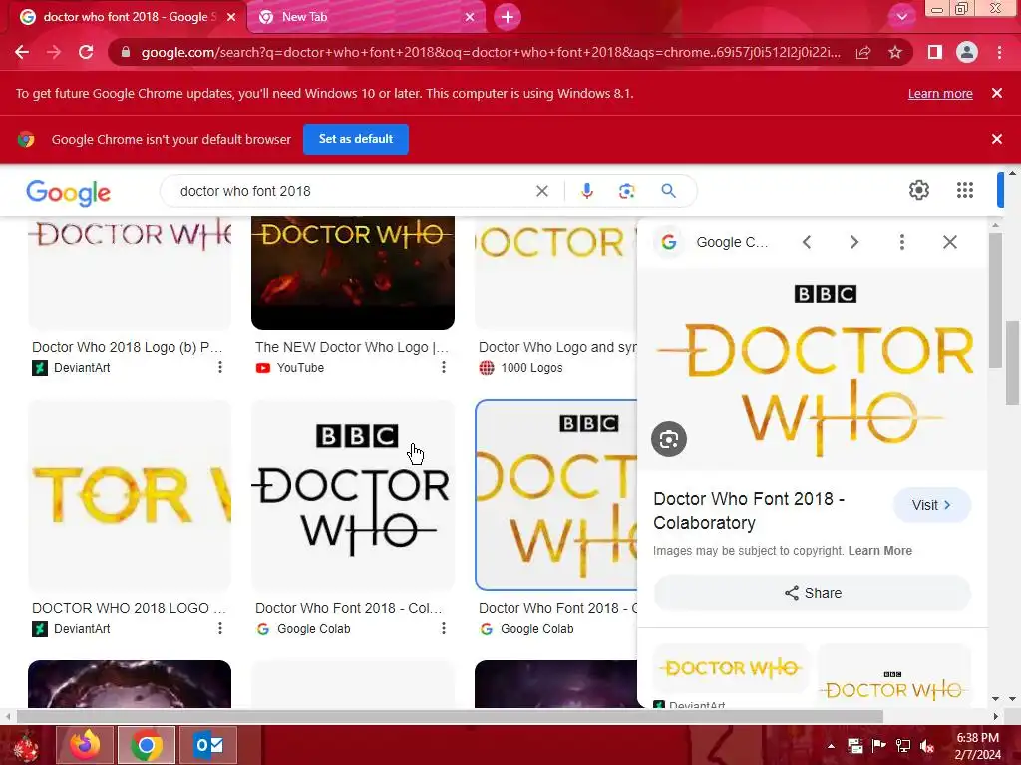The width and height of the screenshot is (1021, 765).
Task: Close the 'doctor who font 2018' tab
Action: [231, 17]
